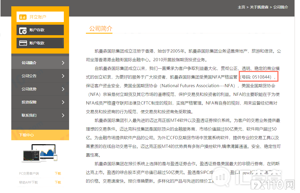
Task: Select 公司简介 in the sidebar menu
Action: 29,62
